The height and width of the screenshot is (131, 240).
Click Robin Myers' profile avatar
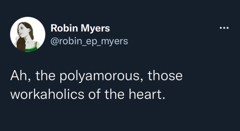27,34
